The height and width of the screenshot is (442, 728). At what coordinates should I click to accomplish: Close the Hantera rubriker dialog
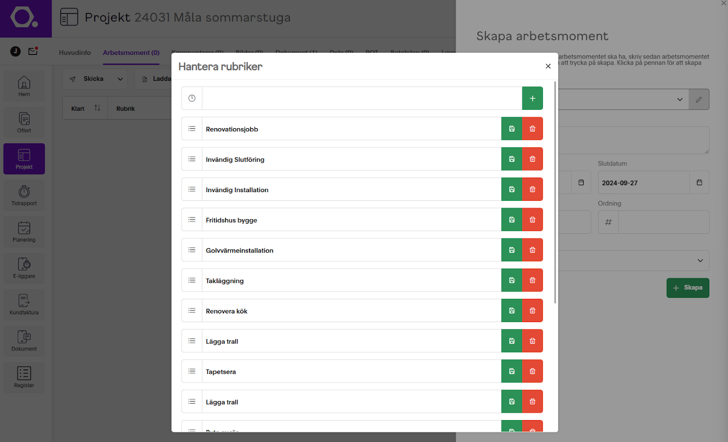click(548, 66)
